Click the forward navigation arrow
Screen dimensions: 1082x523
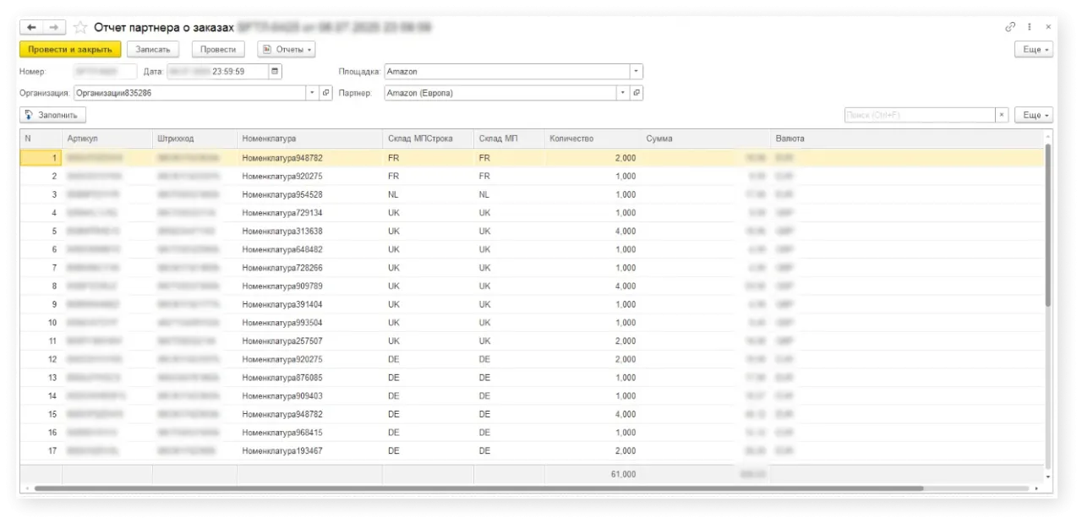coord(52,26)
